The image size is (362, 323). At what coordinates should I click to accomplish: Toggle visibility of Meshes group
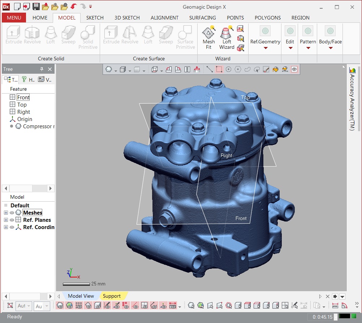click(x=12, y=213)
